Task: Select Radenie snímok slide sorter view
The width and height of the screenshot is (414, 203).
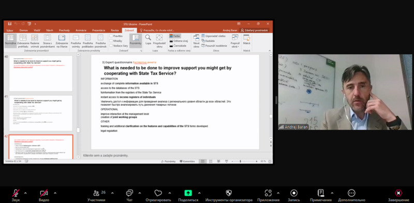Action: coord(35,41)
